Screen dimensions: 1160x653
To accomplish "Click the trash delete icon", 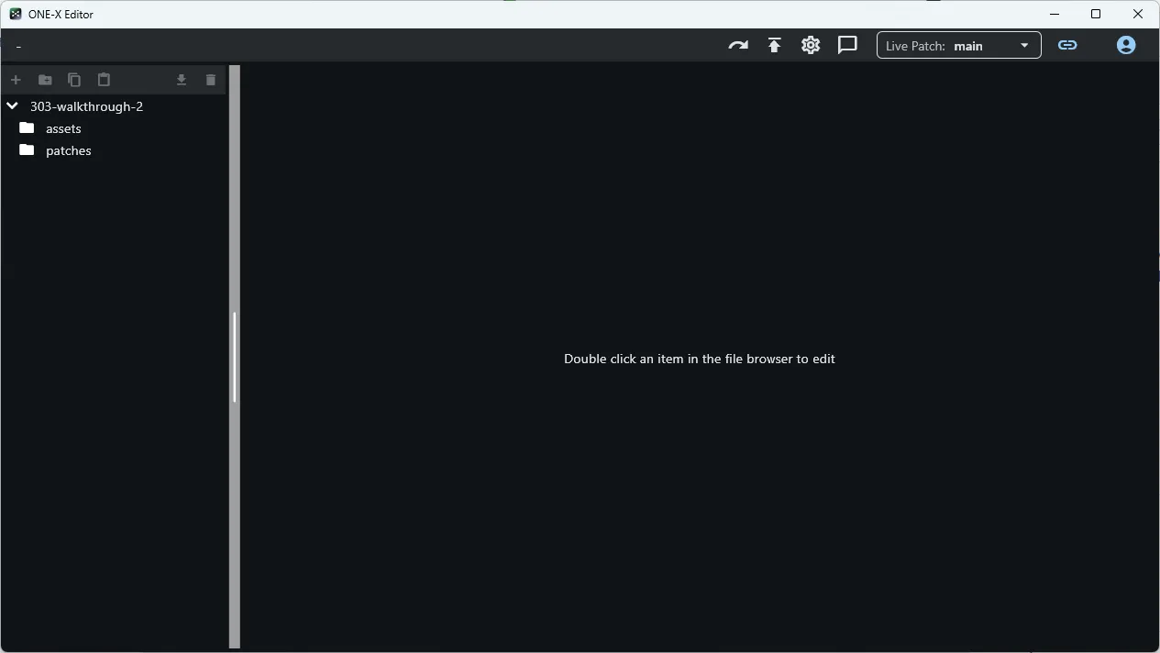I will (x=211, y=80).
